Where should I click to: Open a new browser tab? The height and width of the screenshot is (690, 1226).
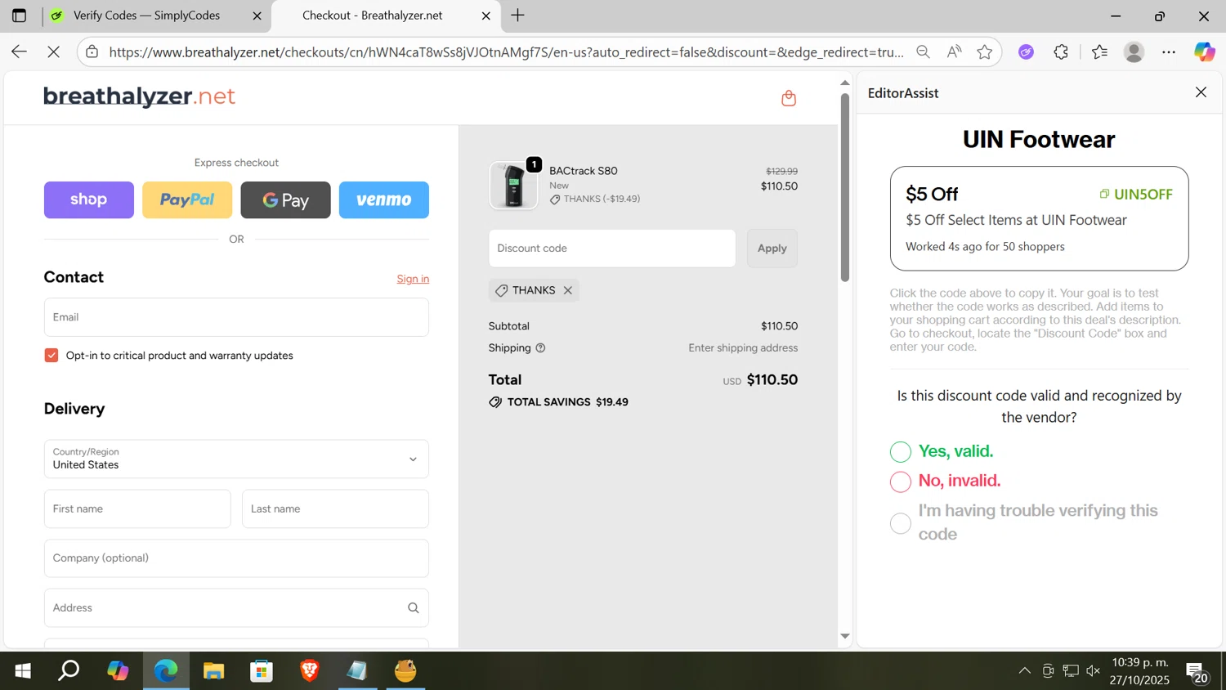517,16
